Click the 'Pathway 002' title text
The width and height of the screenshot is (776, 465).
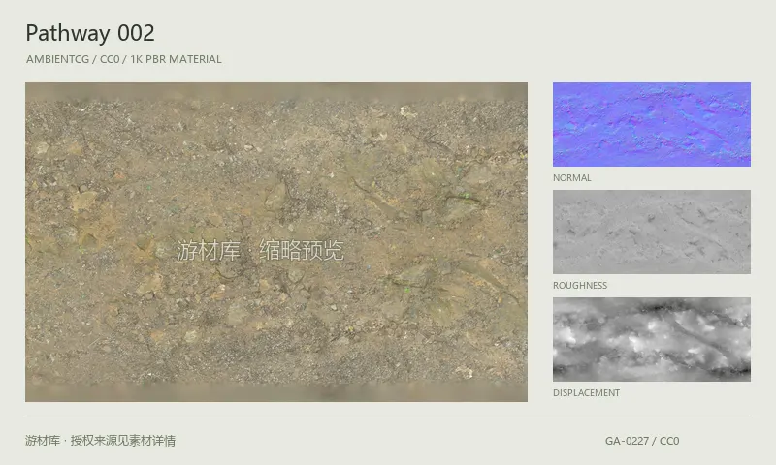point(90,33)
